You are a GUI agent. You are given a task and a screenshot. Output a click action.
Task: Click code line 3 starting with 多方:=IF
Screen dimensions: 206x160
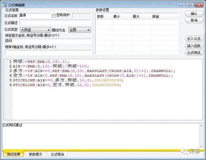coord(94,71)
